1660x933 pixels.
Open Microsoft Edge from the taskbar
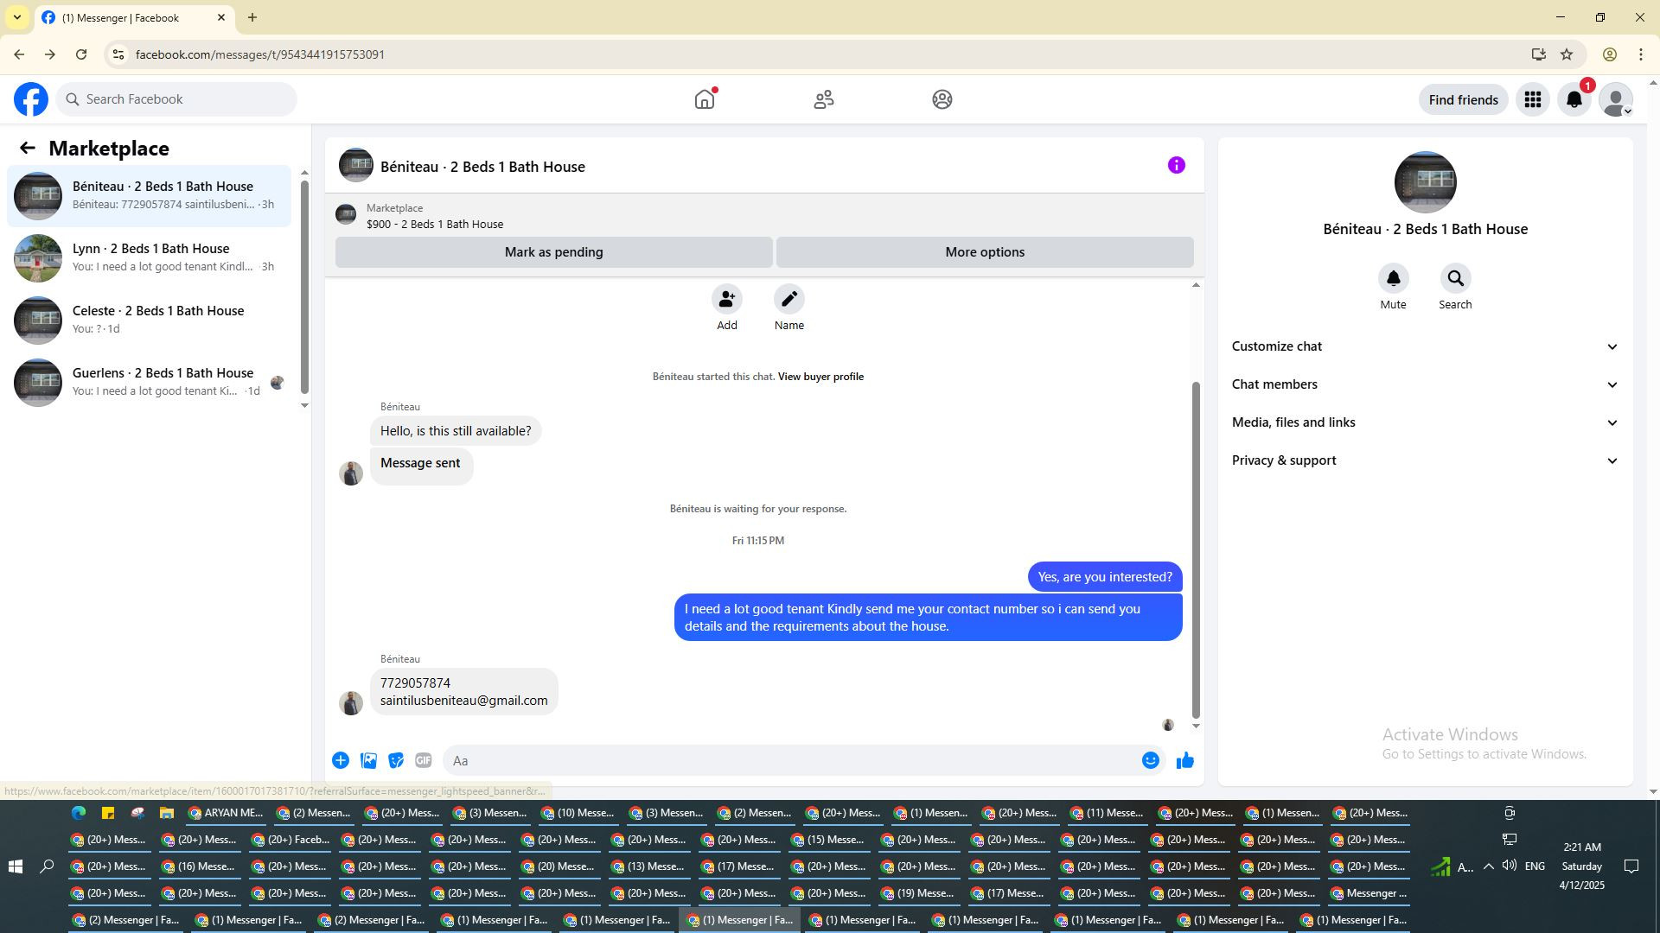coord(79,813)
